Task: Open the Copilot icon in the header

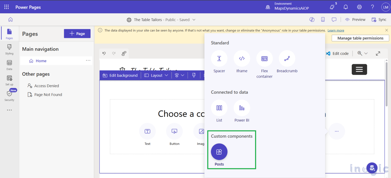Action: coord(312,19)
